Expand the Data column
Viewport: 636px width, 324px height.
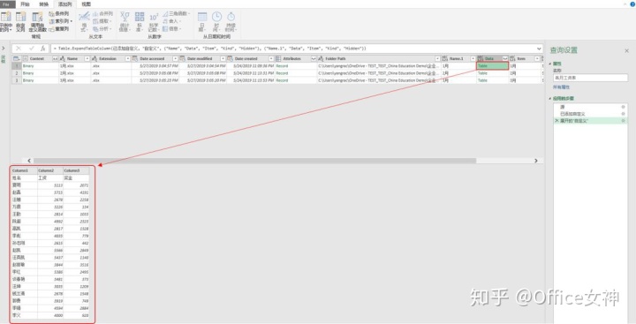[505, 59]
